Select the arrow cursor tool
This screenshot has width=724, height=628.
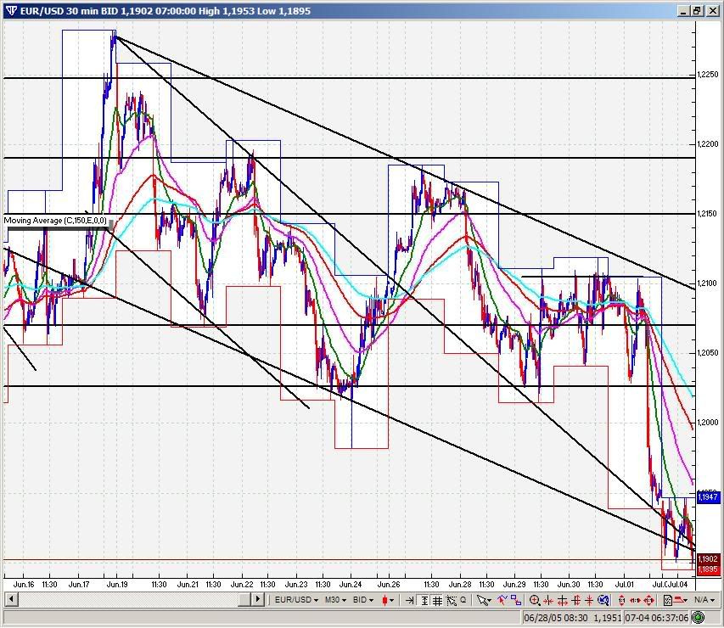[481, 600]
